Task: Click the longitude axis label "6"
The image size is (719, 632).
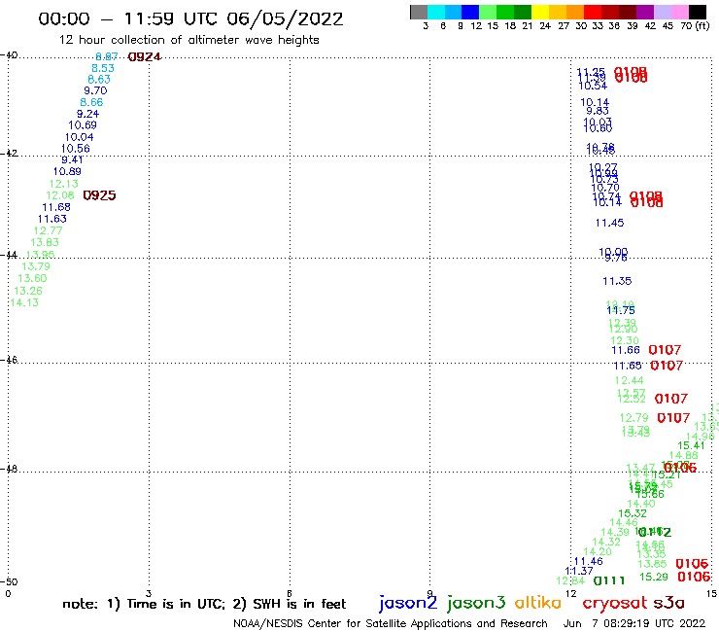Action: tap(290, 594)
